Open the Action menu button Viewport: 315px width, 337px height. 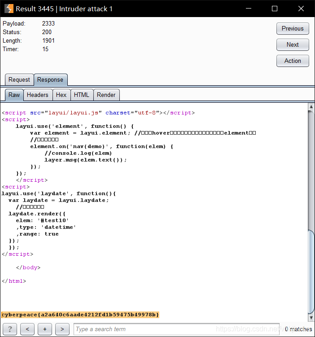click(293, 61)
